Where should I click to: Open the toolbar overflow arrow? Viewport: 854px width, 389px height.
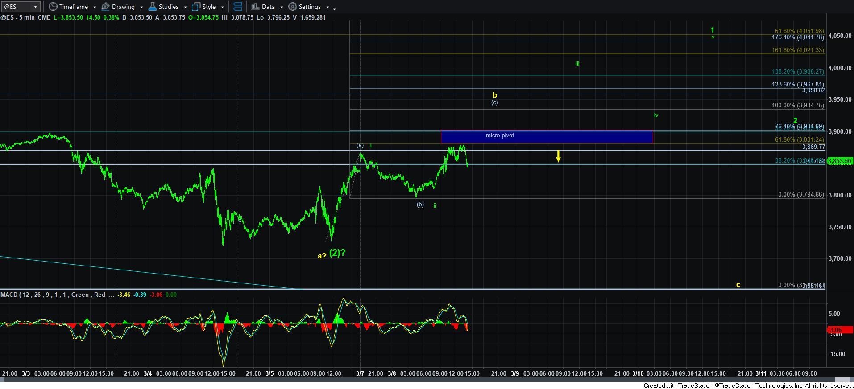click(334, 8)
